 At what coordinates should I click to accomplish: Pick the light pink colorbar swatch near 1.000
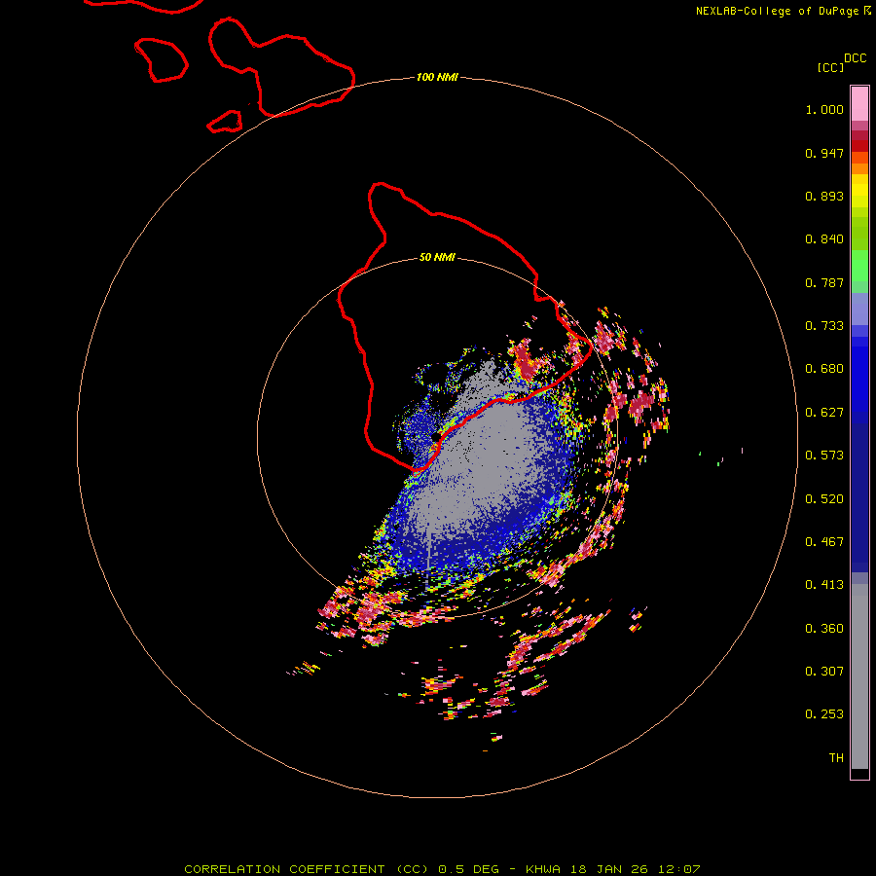859,104
